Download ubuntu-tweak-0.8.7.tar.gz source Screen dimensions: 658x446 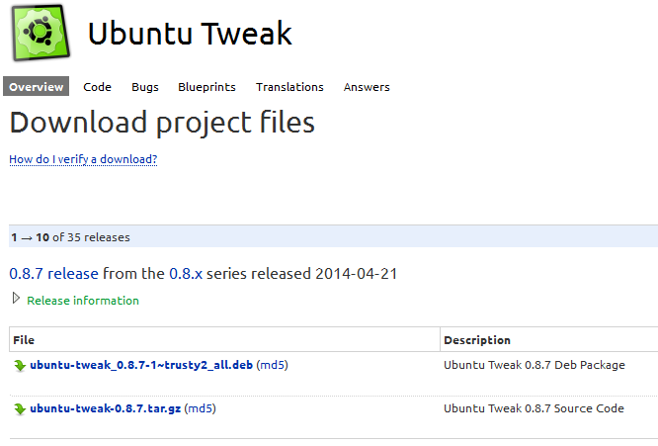tap(106, 408)
